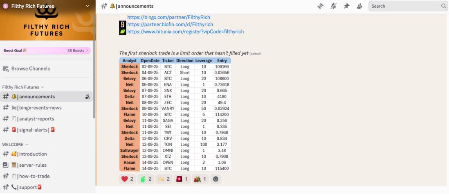The width and height of the screenshot is (449, 195).
Task: Add a reaction with smiley icon
Action: (x=216, y=179)
